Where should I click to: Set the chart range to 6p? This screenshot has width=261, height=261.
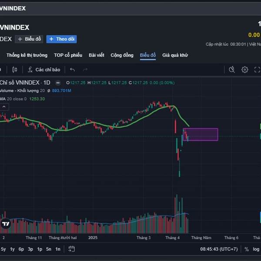pos(21,249)
